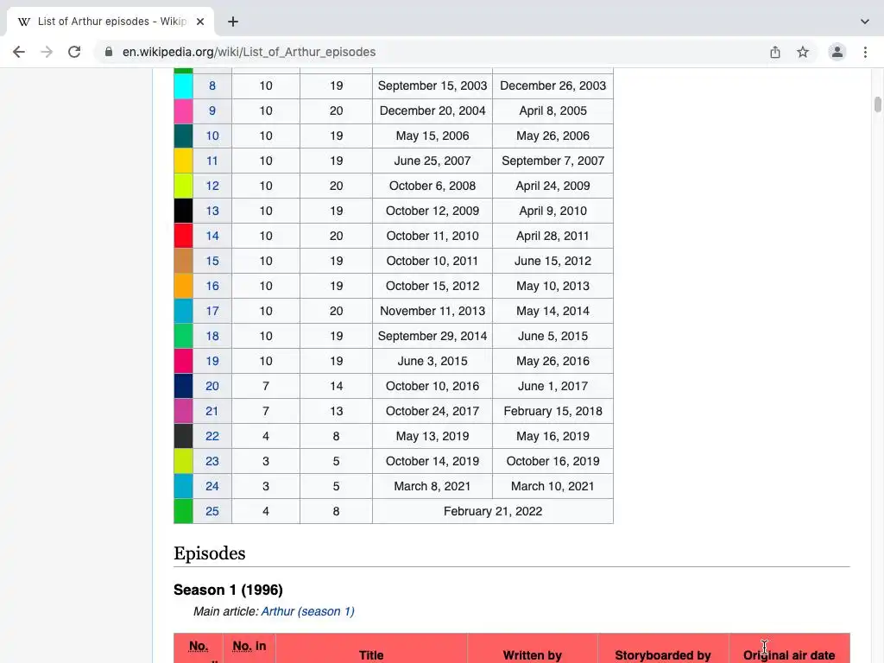Open the Chrome profile icon
Screen dimensions: 884x663
pyautogui.click(x=837, y=52)
